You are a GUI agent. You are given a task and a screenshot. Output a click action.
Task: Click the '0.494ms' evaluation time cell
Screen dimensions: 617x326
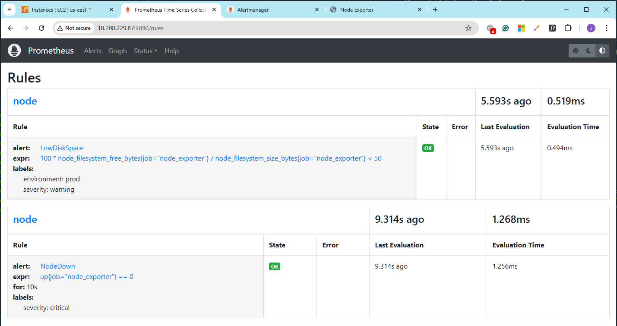pyautogui.click(x=560, y=148)
